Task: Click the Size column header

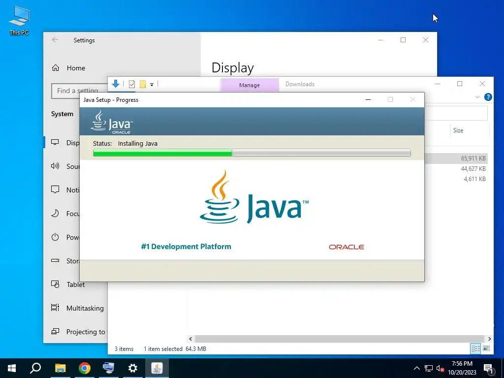Action: click(458, 130)
